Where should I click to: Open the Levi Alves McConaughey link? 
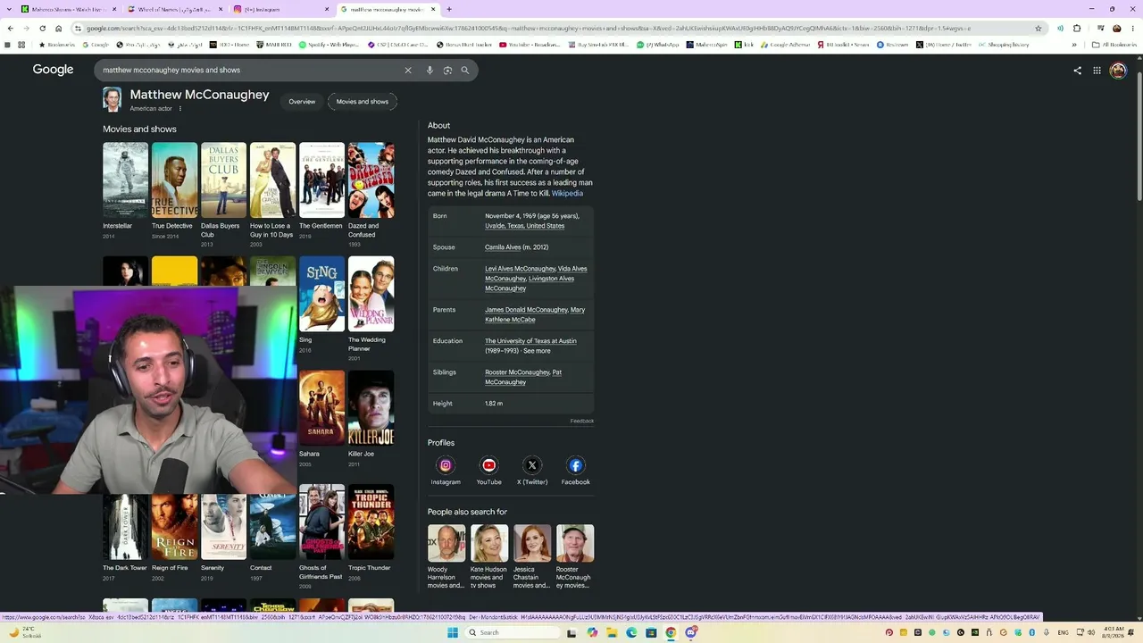coord(520,269)
